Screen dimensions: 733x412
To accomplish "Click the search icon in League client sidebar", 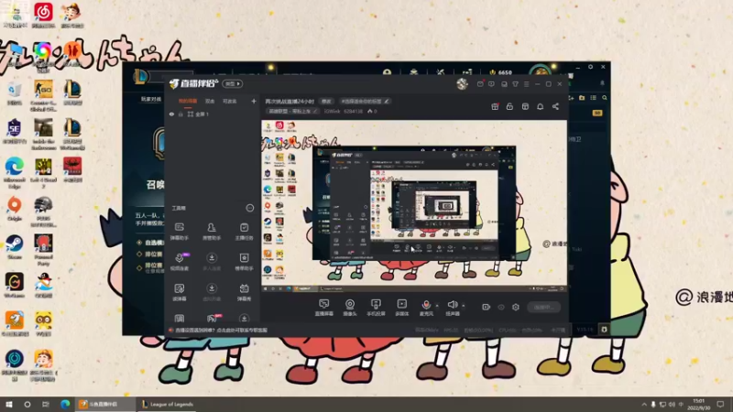I will (605, 98).
